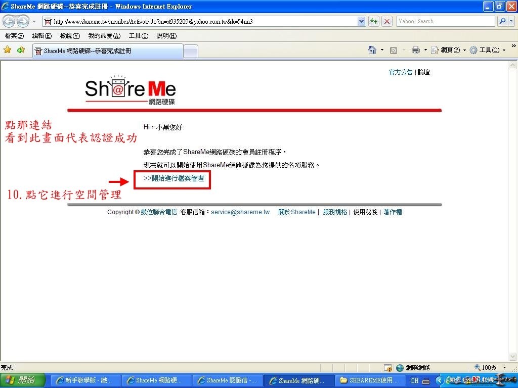This screenshot has height=388, width=518.
Task: Click the service@shareme.tw email link
Action: point(240,212)
